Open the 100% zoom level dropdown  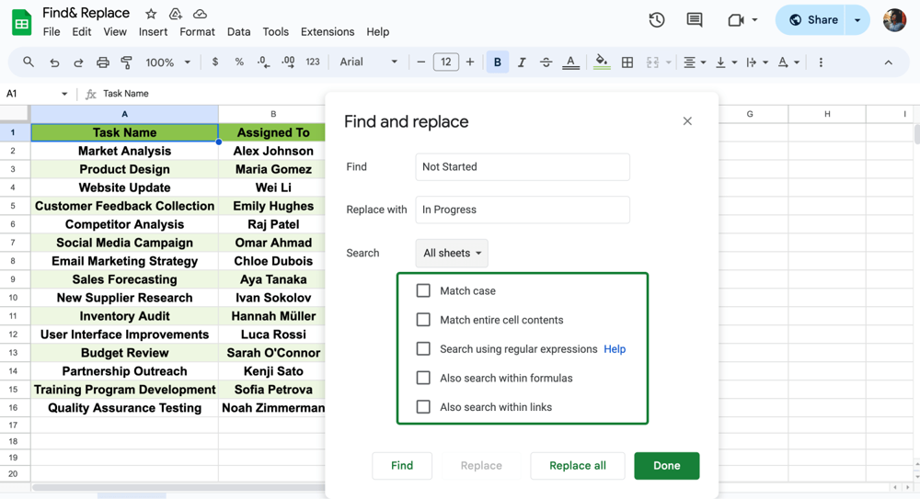pyautogui.click(x=167, y=62)
